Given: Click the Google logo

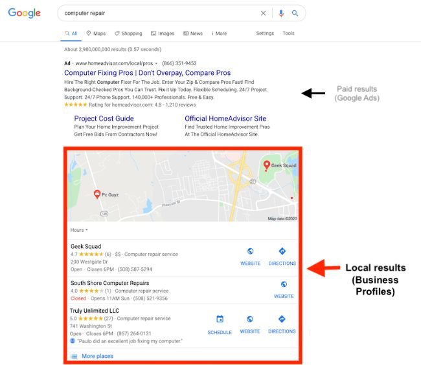Looking at the screenshot, I should pyautogui.click(x=24, y=13).
